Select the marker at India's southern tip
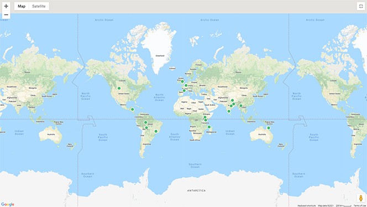The height and width of the screenshot is (207, 367). pos(229,111)
